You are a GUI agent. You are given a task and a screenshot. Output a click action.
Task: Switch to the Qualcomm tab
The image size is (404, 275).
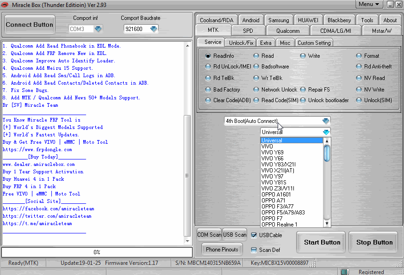tap(287, 31)
